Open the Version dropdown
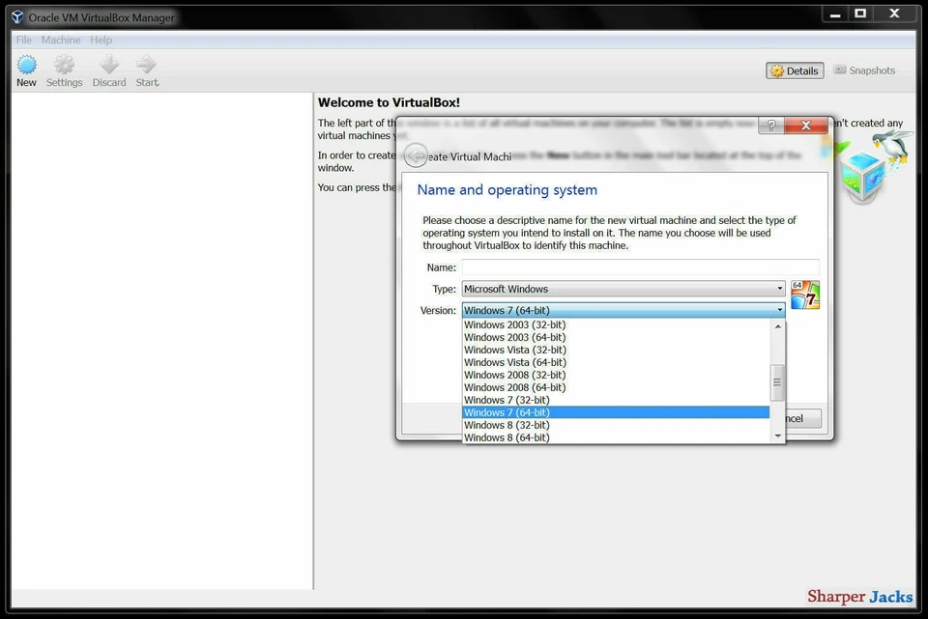 coord(781,309)
